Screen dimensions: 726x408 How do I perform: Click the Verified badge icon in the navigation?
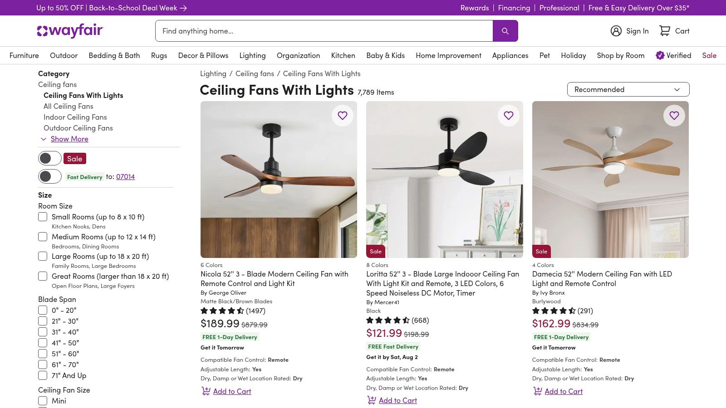pos(659,55)
